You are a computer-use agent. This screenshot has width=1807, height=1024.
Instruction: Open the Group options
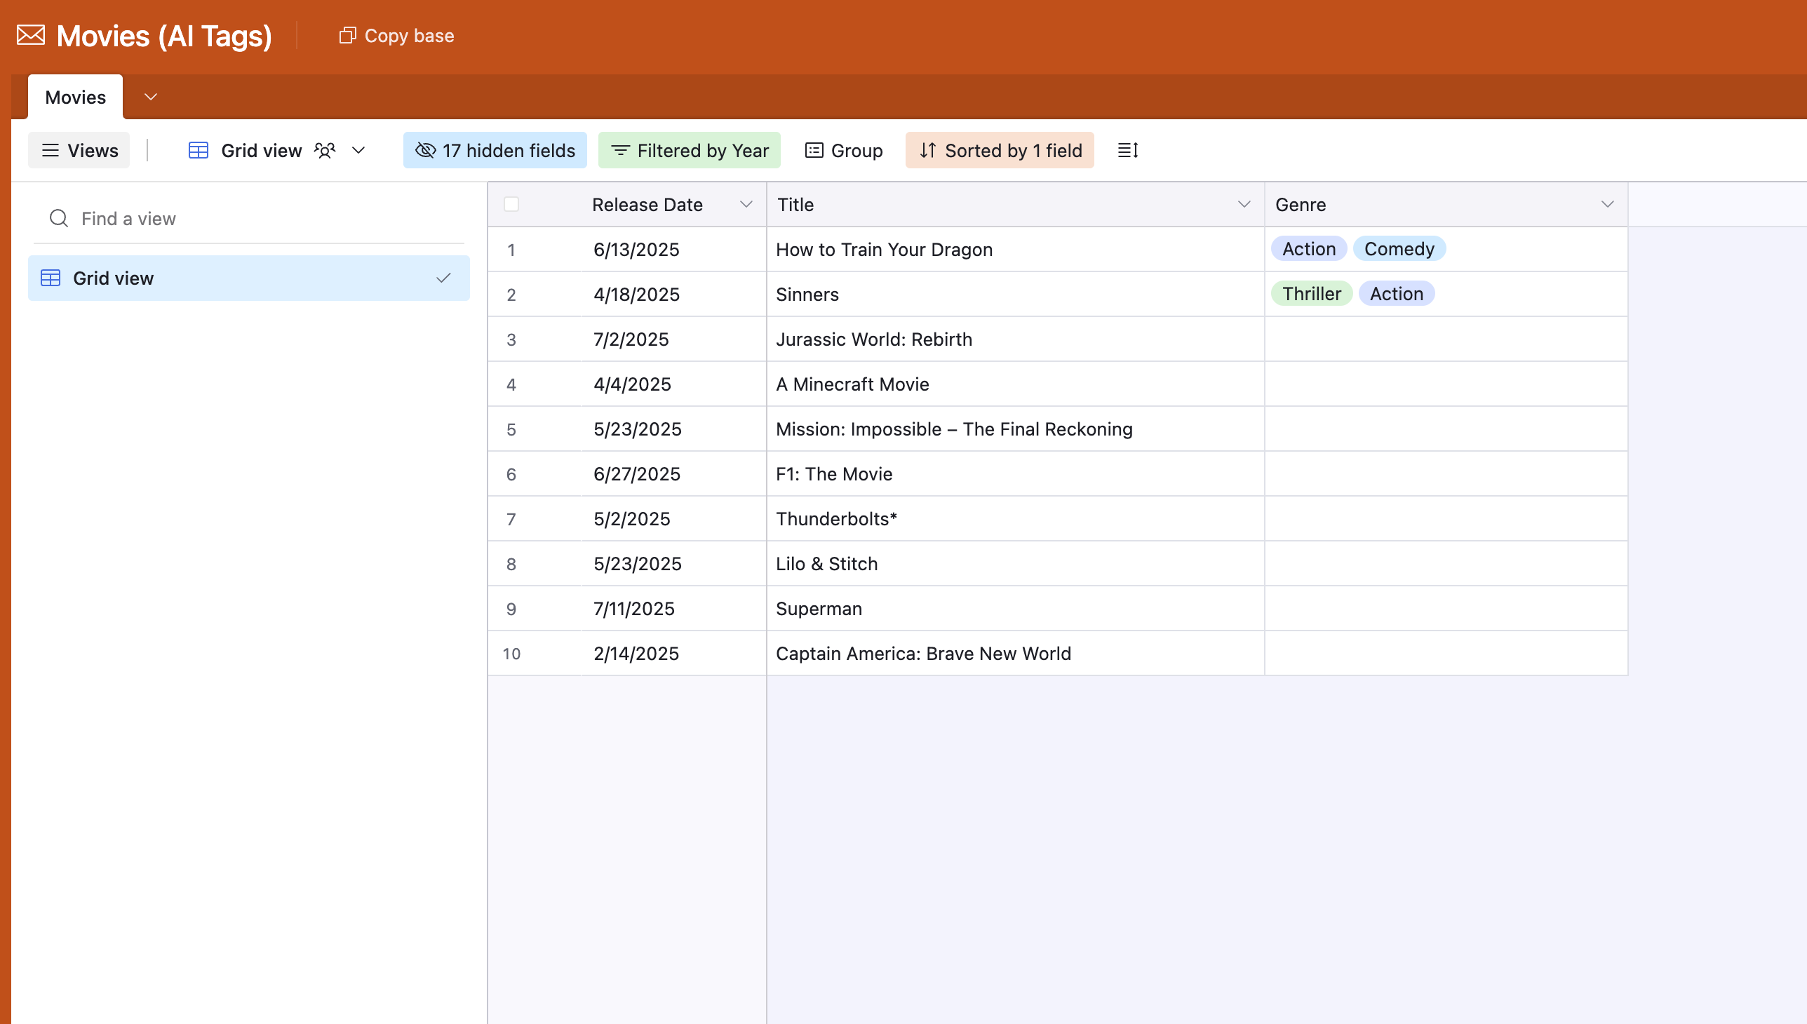(x=844, y=151)
